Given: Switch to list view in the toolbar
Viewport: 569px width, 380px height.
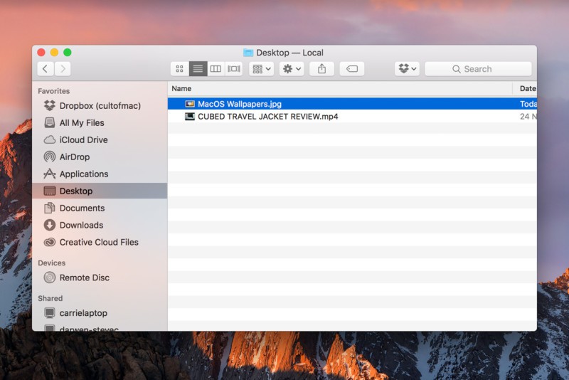Looking at the screenshot, I should 198,69.
